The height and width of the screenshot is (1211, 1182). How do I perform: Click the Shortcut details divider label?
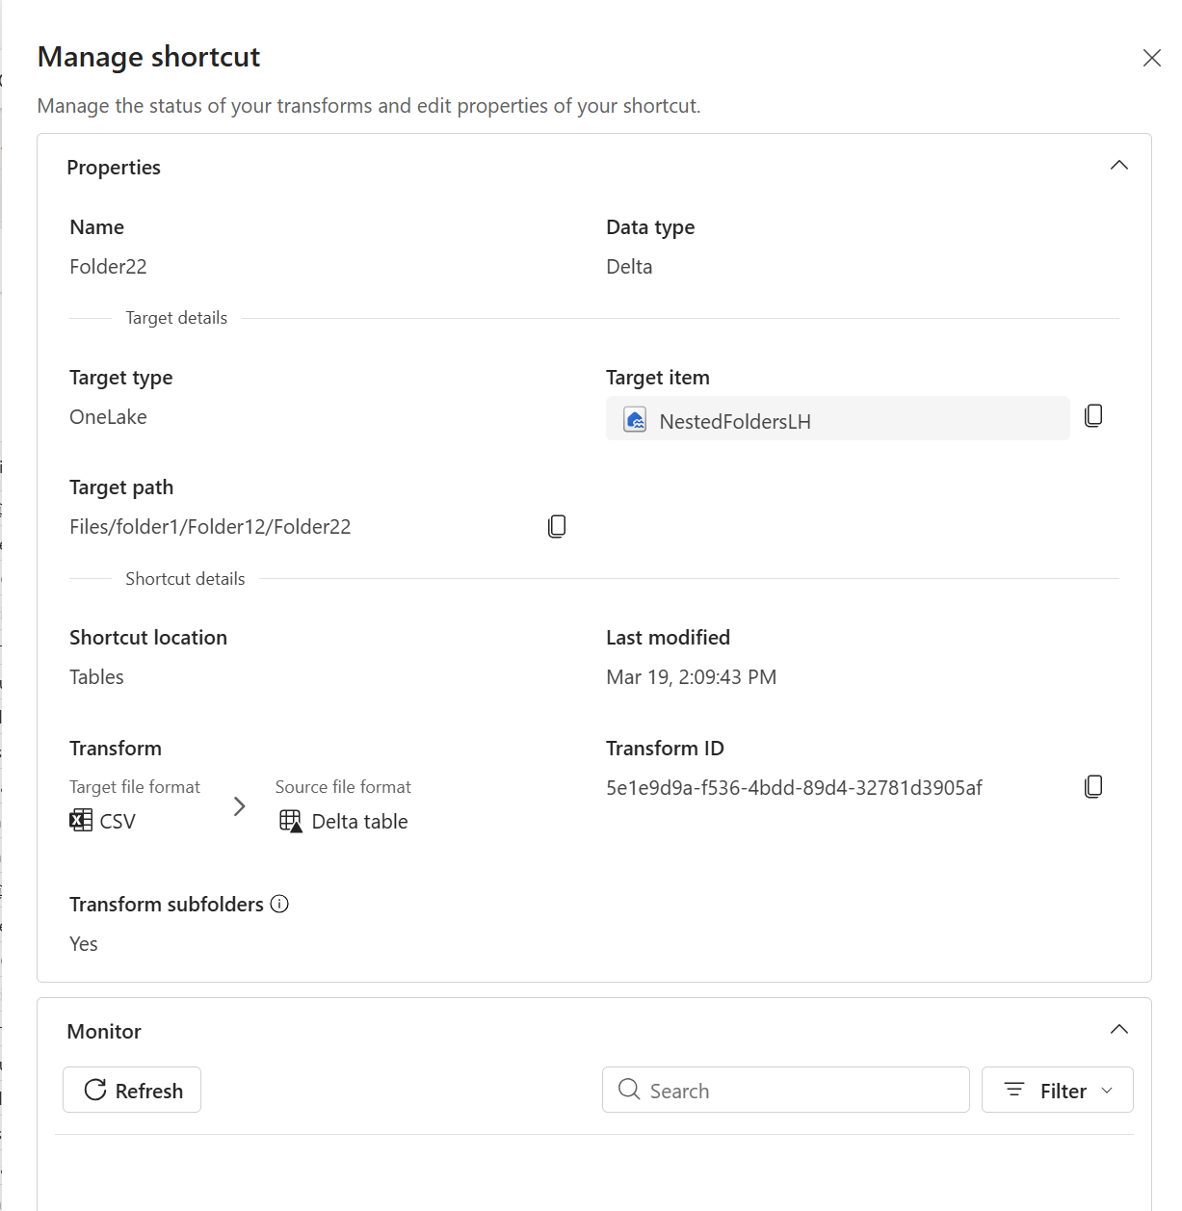click(x=185, y=578)
